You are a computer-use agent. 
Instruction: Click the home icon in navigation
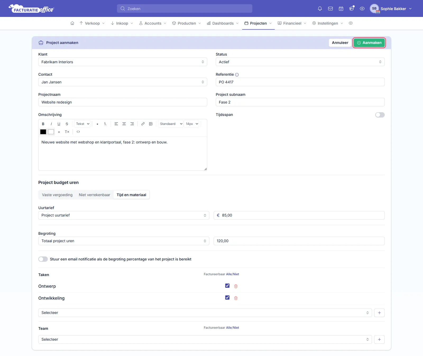(x=72, y=23)
